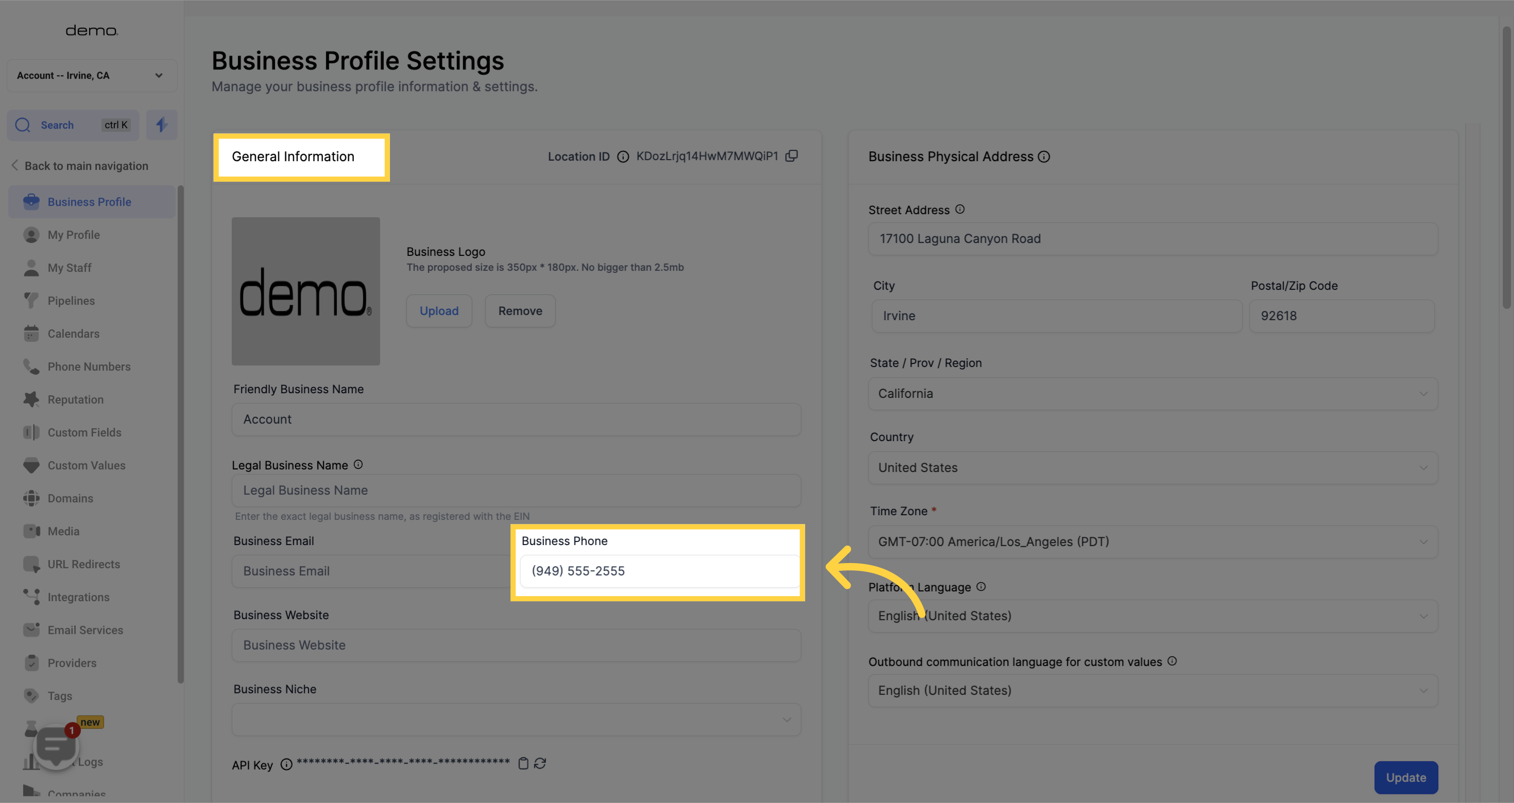Click the Search menu item
The image size is (1514, 803).
(x=57, y=124)
